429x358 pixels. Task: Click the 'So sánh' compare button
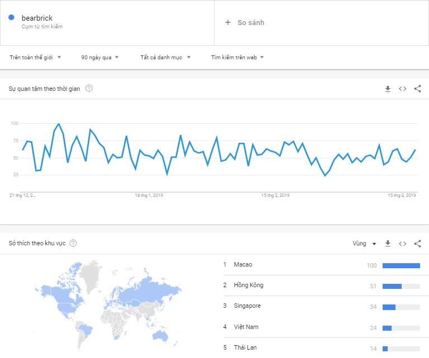coord(251,22)
